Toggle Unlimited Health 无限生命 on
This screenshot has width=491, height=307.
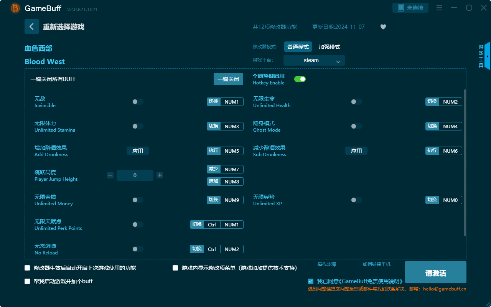[356, 101]
